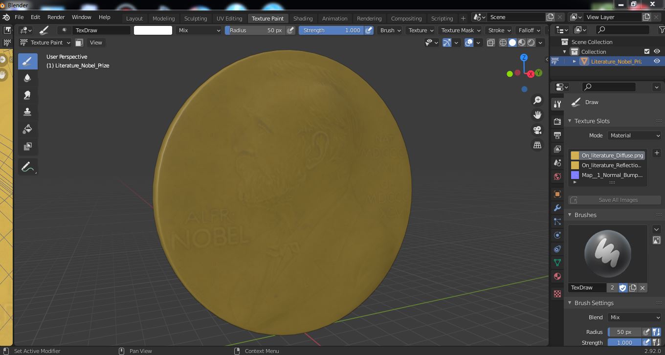Switch to material preview shading
Screen dimensions: 665x355
tap(522, 43)
